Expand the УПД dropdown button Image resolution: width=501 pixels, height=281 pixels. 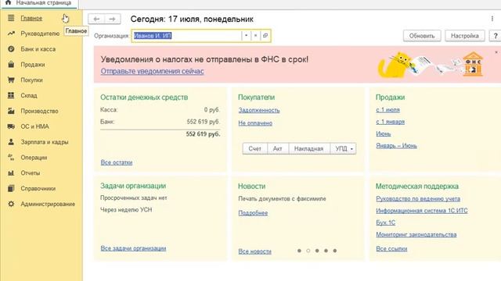351,149
